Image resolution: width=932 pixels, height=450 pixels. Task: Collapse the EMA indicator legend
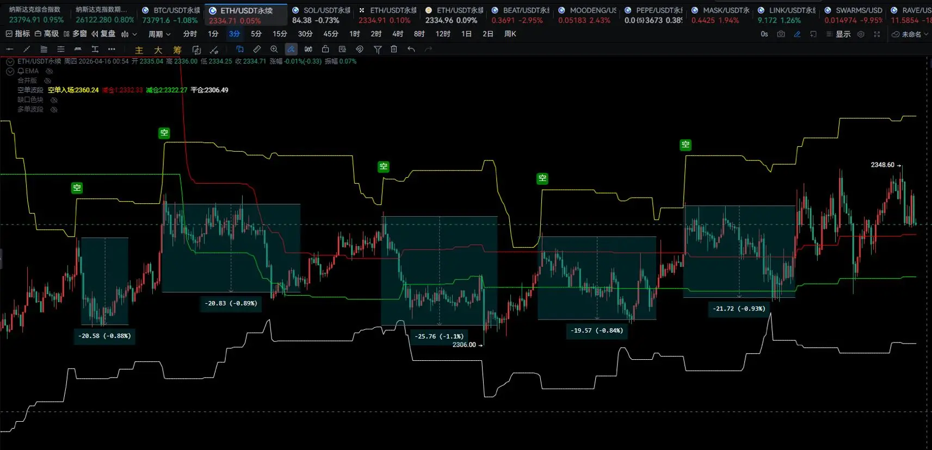click(x=10, y=71)
